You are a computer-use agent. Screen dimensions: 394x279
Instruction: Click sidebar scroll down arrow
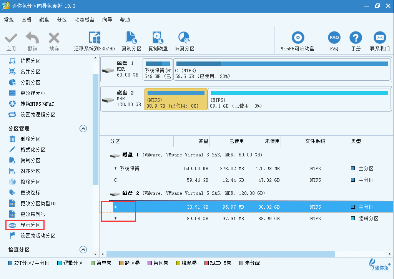coord(95,254)
